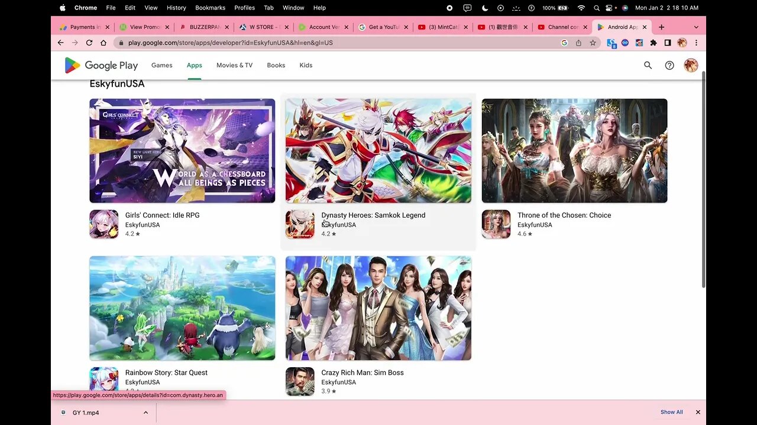Open Google Play search
Image resolution: width=757 pixels, height=425 pixels.
click(648, 66)
